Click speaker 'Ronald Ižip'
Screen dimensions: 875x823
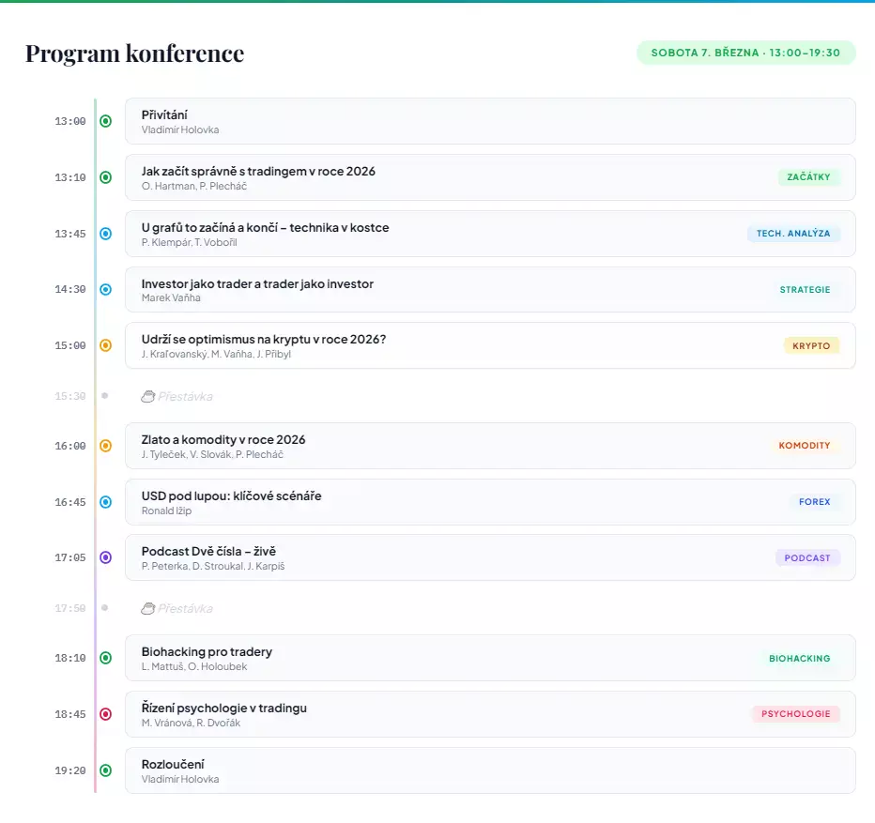(166, 511)
